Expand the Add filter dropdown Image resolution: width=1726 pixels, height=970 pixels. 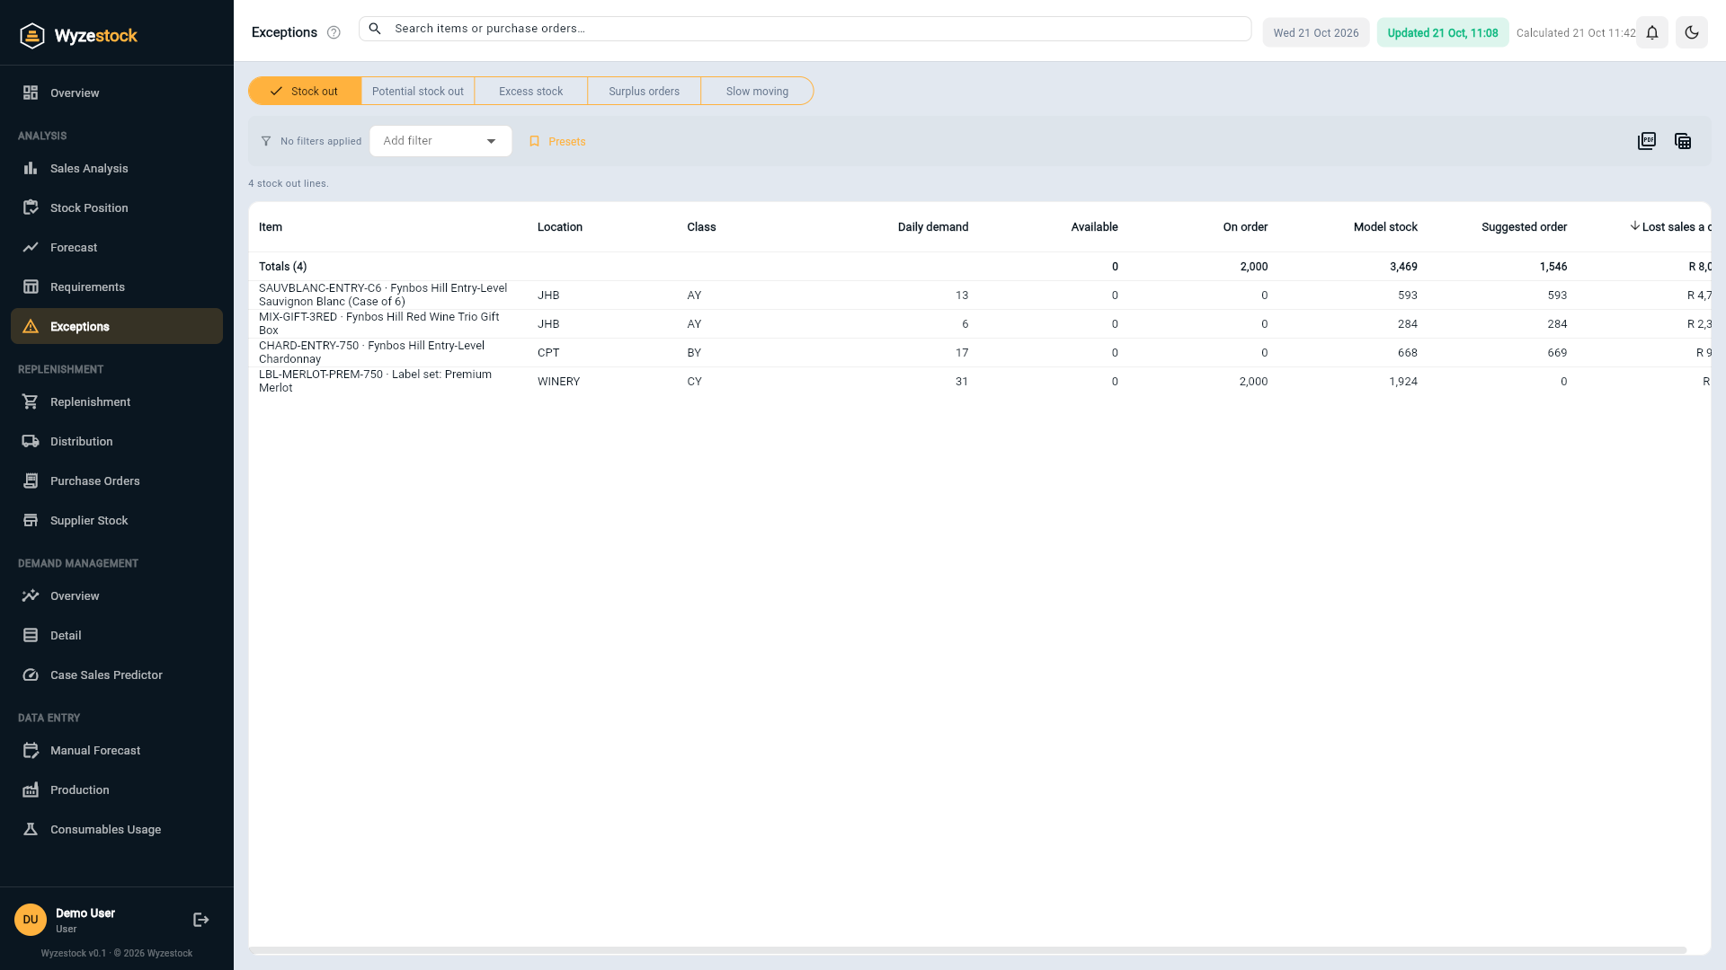[440, 141]
